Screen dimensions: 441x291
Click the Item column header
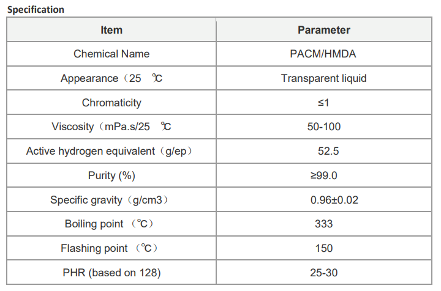[x=111, y=30]
